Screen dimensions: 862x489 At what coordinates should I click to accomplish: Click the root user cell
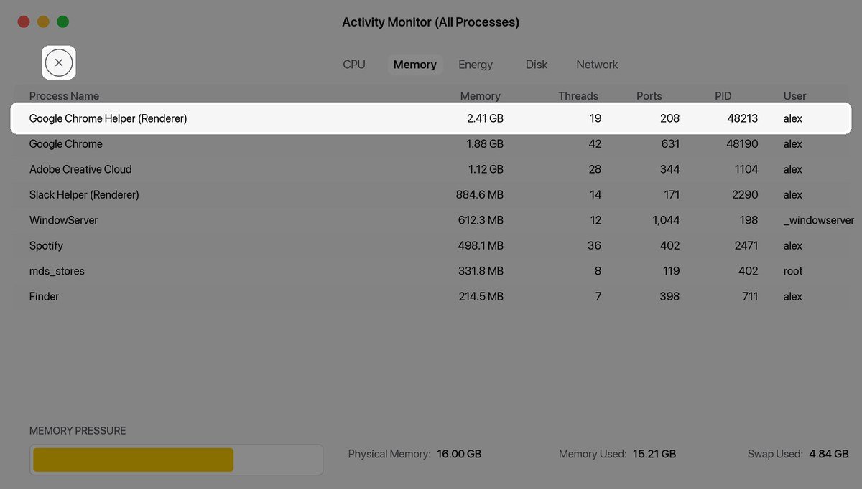(793, 271)
